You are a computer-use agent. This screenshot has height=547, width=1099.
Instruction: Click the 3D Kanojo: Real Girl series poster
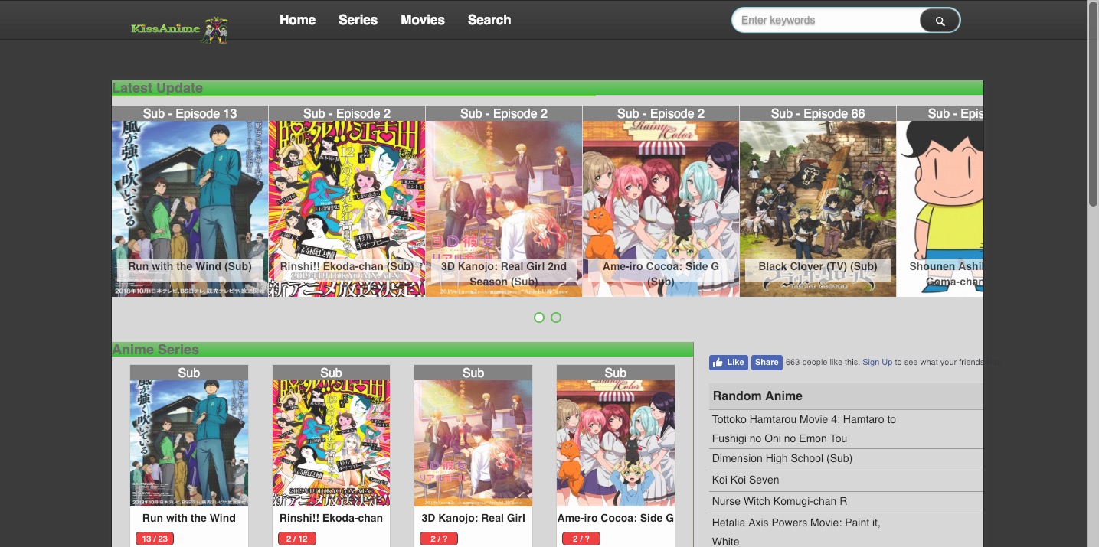pos(473,444)
